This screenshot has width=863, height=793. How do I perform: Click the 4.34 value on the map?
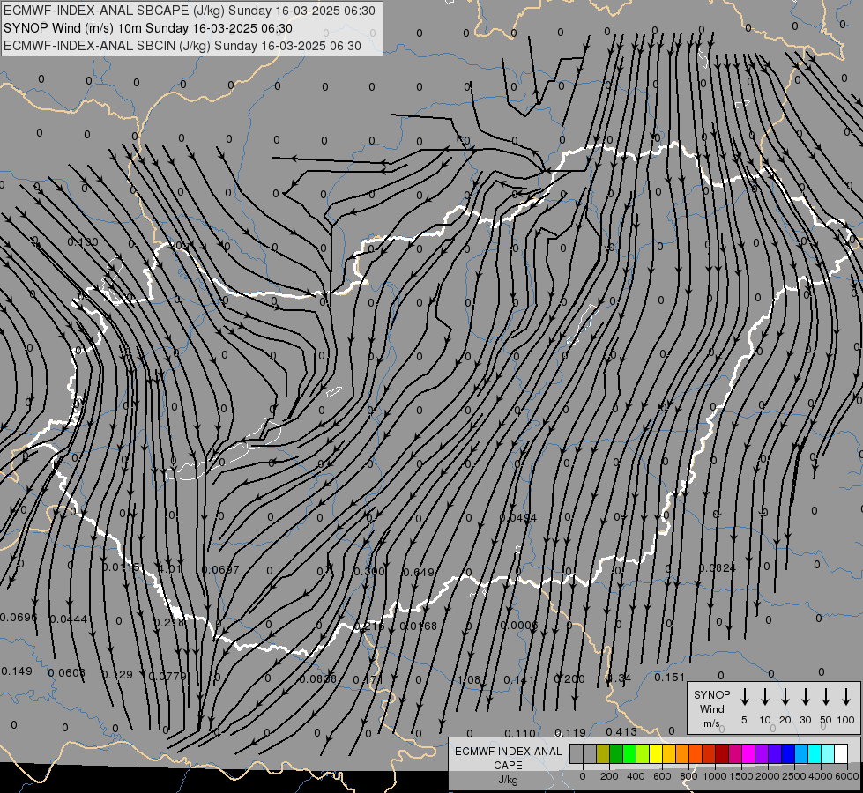(x=619, y=678)
